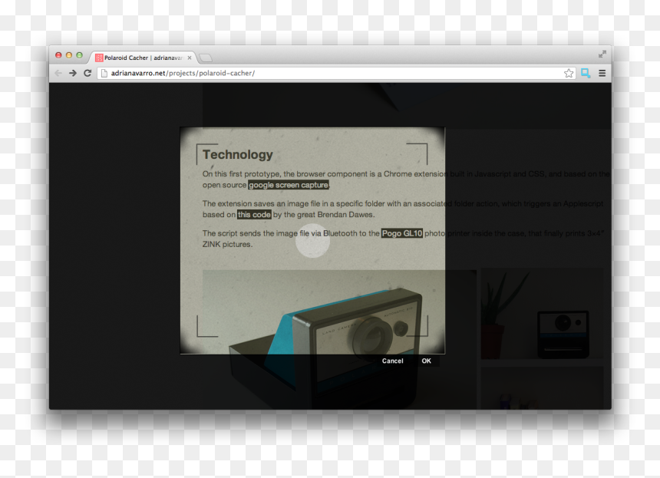Viewport: 660px width, 478px height.
Task: Toggle fullscreen with top-right arrows icon
Action: point(602,54)
